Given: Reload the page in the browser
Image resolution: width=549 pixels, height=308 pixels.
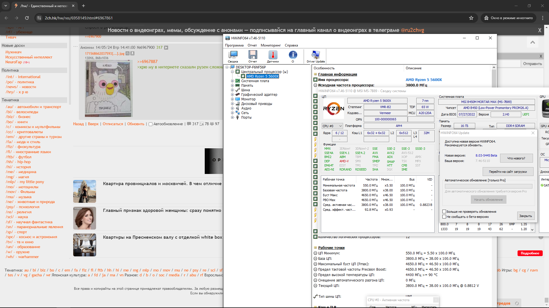Looking at the screenshot, I should (x=27, y=18).
